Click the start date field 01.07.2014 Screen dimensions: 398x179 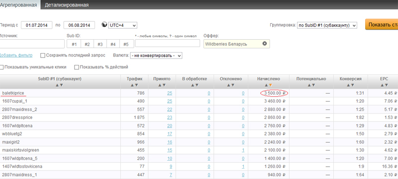coord(36,25)
